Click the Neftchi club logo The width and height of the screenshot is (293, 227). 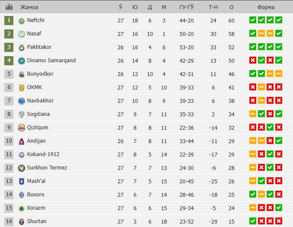pos(22,20)
